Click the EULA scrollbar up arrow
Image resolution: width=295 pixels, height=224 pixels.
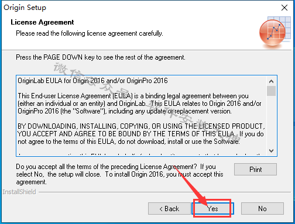point(271,81)
